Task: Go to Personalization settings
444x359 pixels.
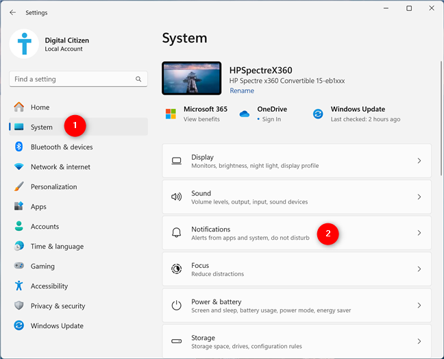Action: click(54, 186)
